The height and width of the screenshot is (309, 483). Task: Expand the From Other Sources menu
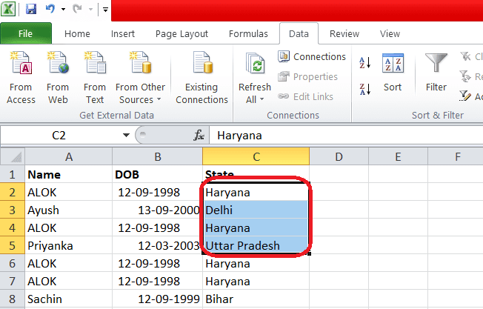[x=141, y=78]
